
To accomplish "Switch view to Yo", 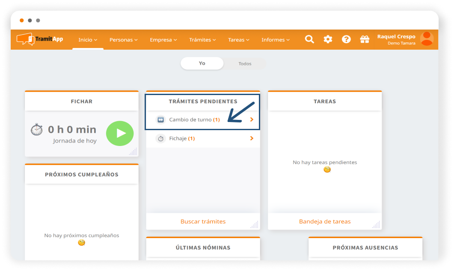I will click(202, 63).
